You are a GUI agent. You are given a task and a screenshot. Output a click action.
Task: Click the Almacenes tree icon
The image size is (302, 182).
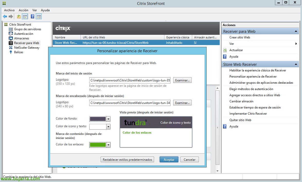[11, 38]
